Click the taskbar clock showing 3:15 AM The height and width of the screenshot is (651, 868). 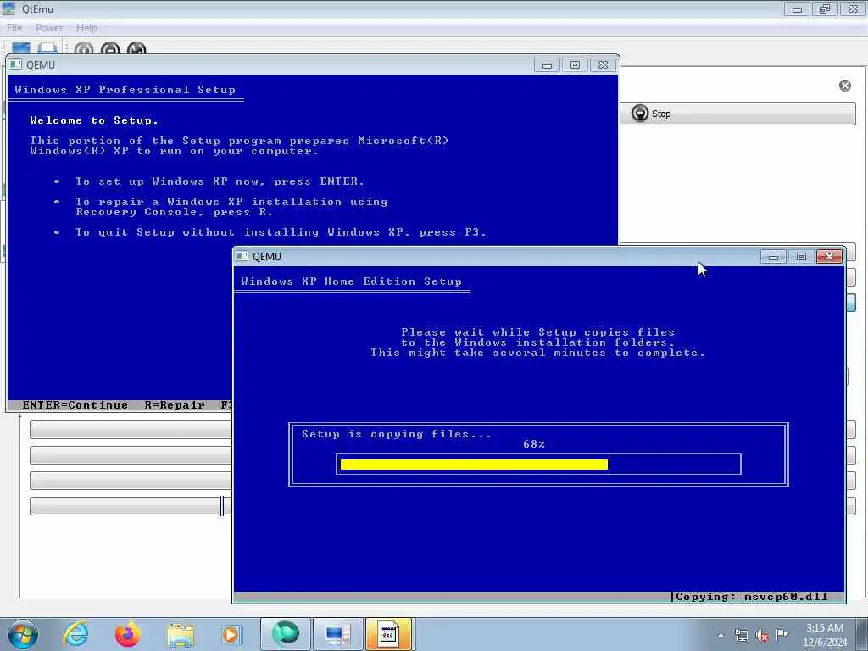[825, 635]
